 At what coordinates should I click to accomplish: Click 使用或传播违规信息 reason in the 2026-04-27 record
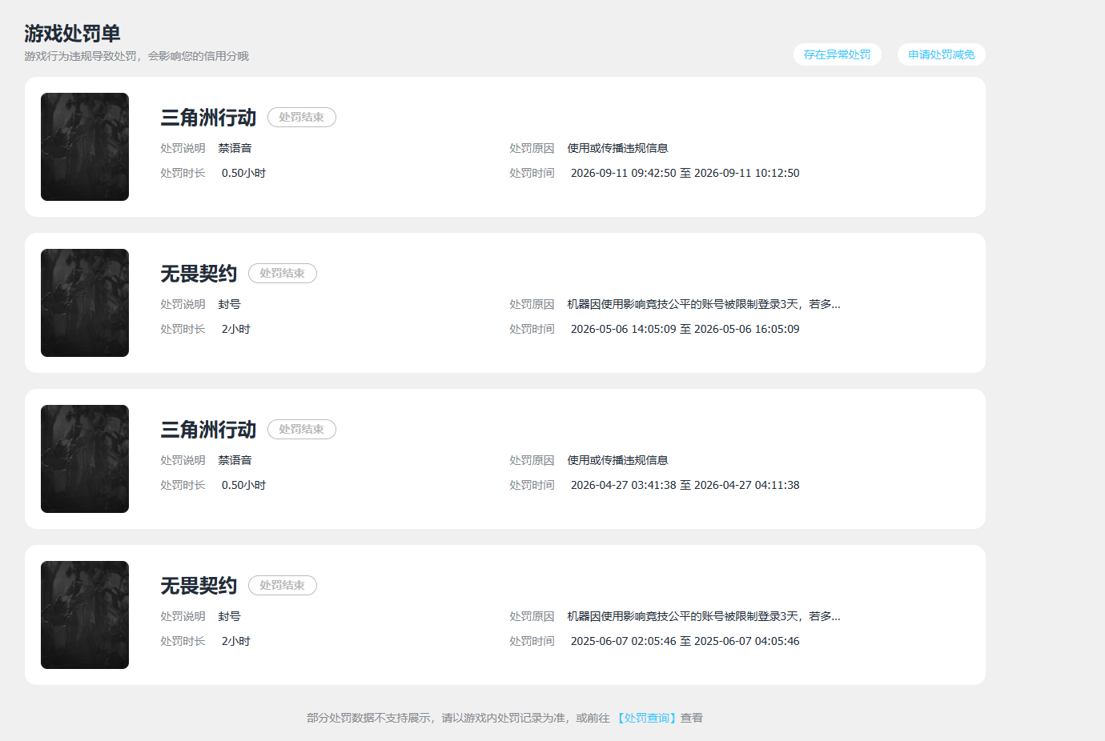pos(617,460)
